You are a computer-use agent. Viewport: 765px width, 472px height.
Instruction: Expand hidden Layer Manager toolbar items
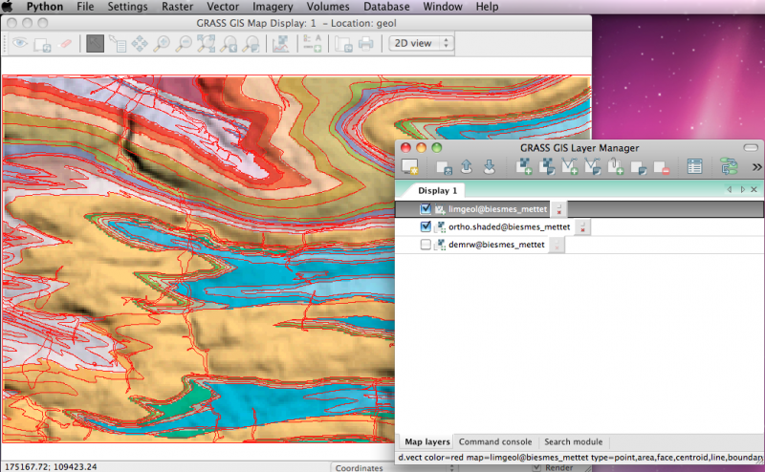[756, 167]
